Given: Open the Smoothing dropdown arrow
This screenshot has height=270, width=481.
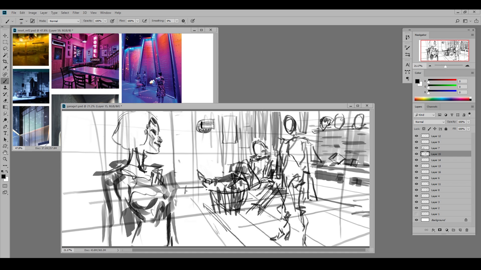Looking at the screenshot, I should pos(177,21).
